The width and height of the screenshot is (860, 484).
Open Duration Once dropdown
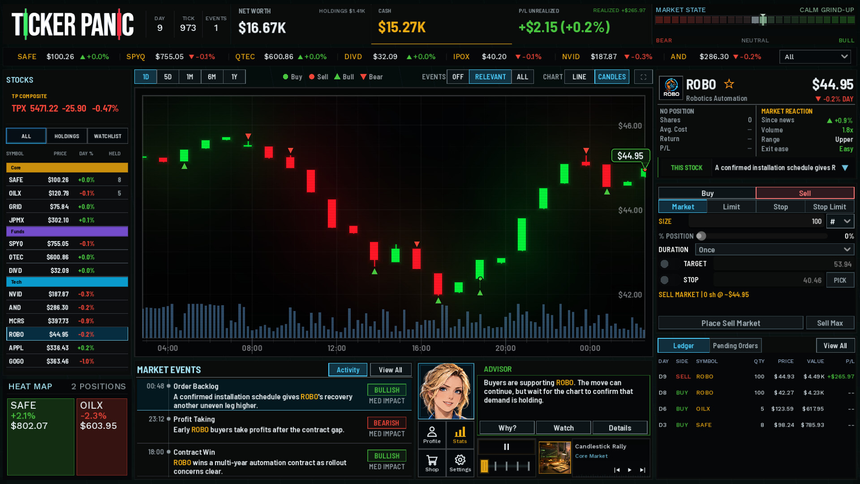pos(774,250)
